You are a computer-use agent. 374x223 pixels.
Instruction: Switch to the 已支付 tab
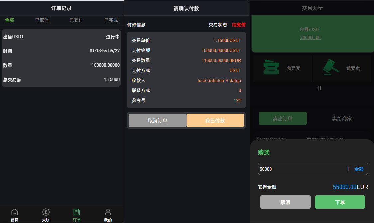pos(76,20)
